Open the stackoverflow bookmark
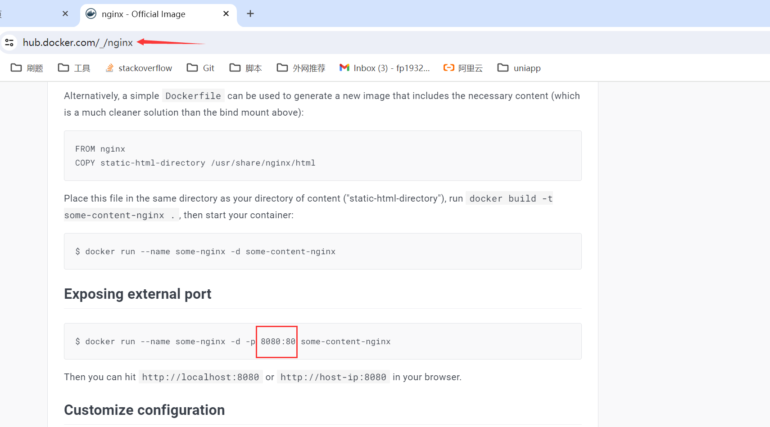This screenshot has width=770, height=427. pos(139,68)
